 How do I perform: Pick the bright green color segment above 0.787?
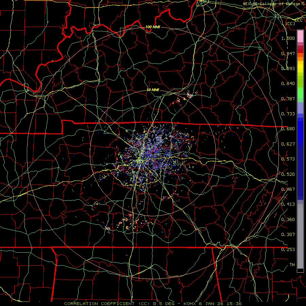[300, 93]
